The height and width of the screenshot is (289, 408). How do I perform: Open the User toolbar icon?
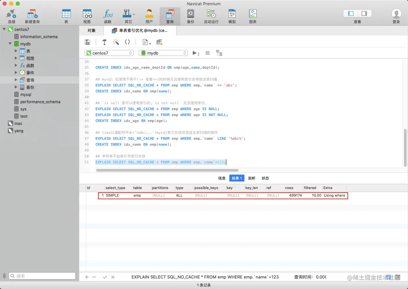149,16
